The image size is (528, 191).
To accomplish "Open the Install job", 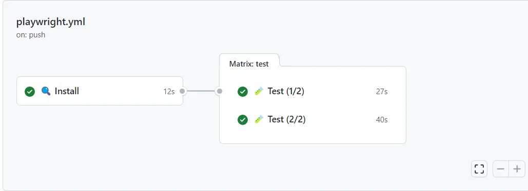I will click(x=100, y=91).
